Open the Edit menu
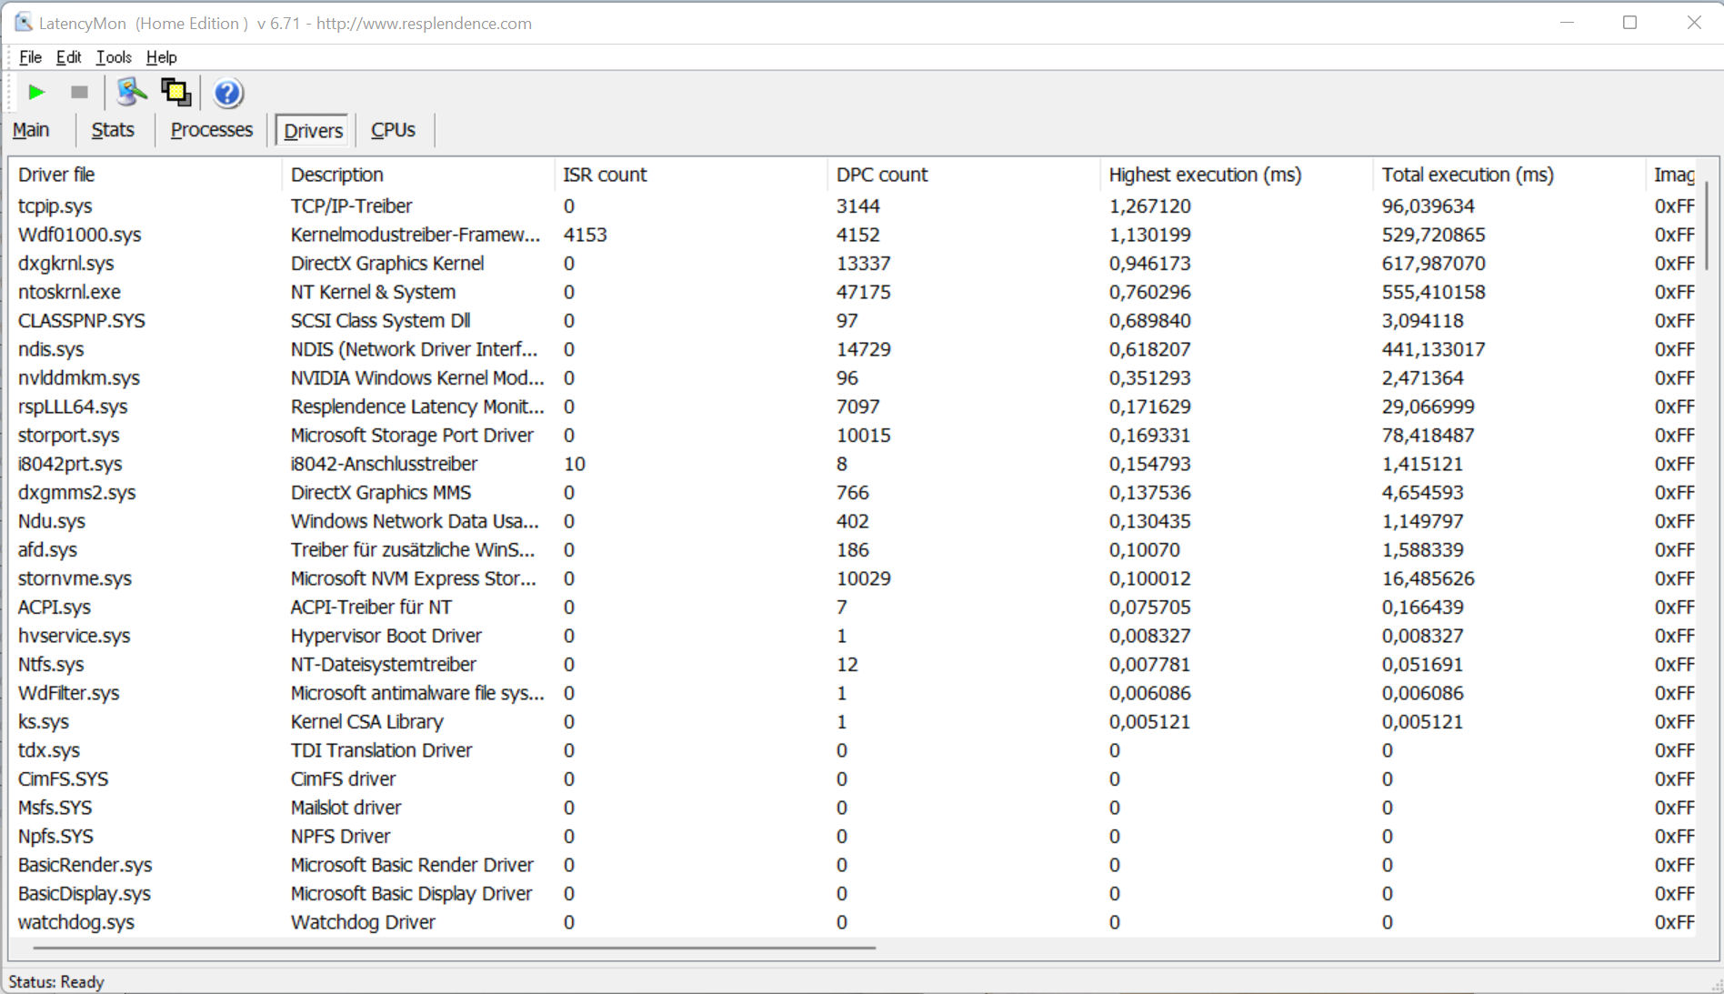Viewport: 1724px width, 994px height. tap(68, 57)
